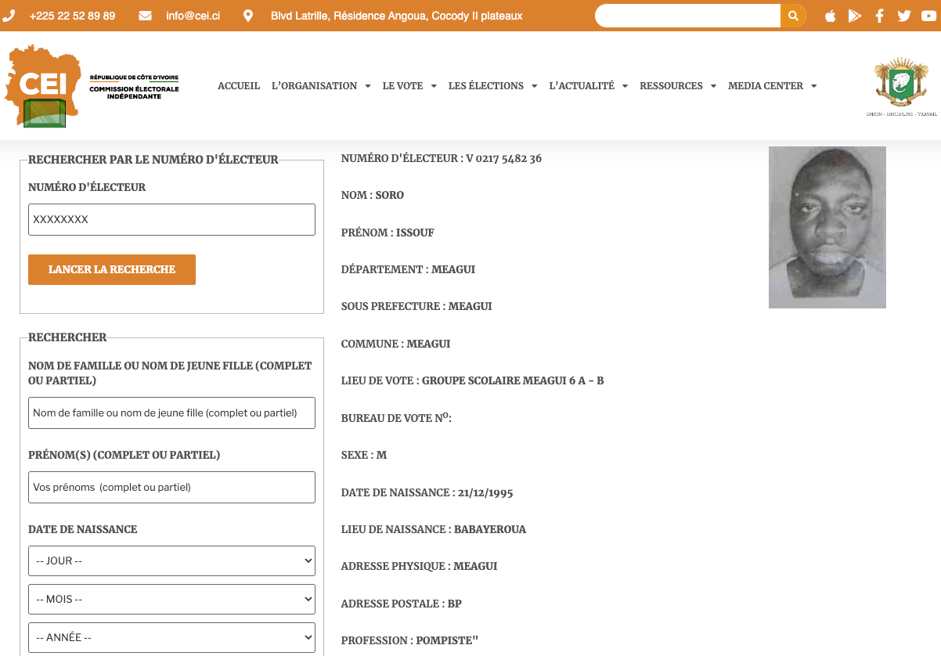Select ACCUEIL in the navigation menu
Screen dimensions: 941x656
coord(239,85)
